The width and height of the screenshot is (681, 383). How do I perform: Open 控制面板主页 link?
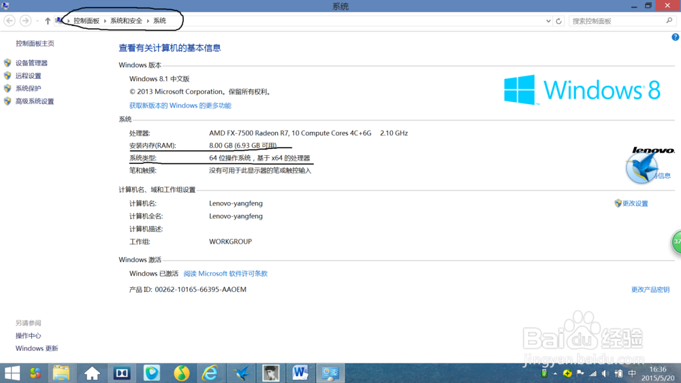tap(35, 44)
